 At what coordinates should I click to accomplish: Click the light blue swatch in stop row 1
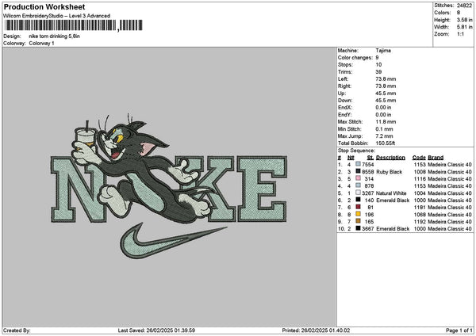[359, 164]
